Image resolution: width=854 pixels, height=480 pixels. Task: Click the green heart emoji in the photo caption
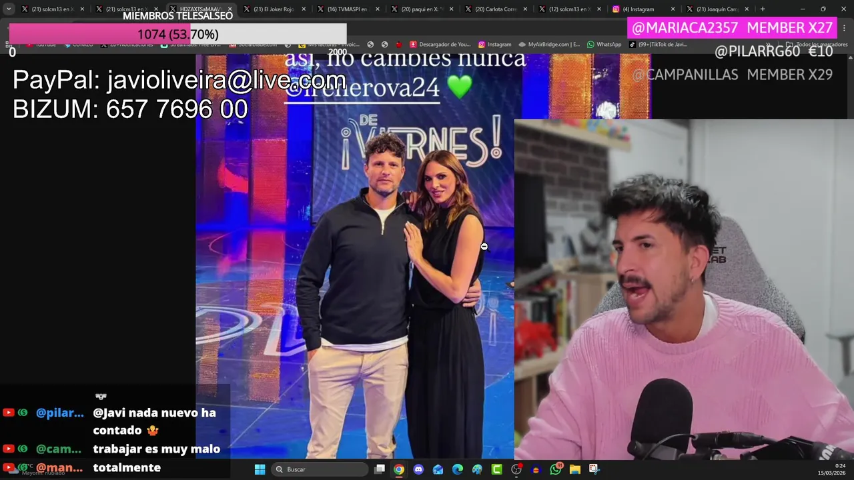click(460, 87)
